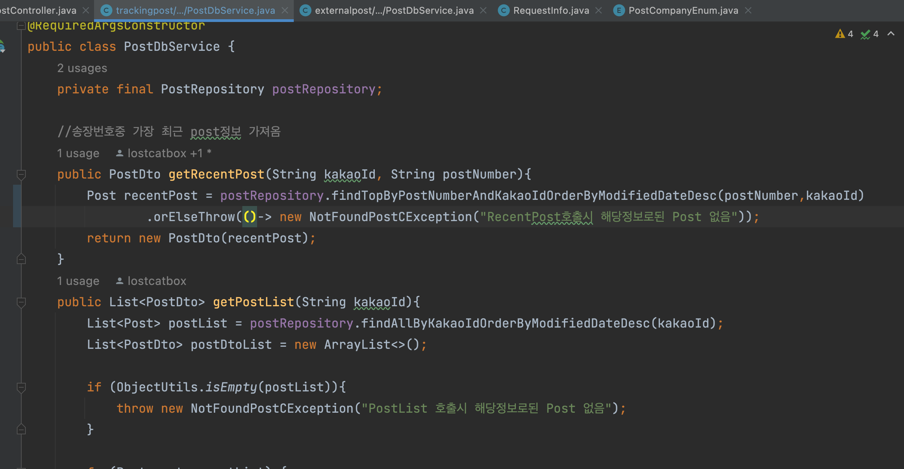This screenshot has width=904, height=469.
Task: Collapse the getRecentPost method fold marker
Action: [21, 174]
